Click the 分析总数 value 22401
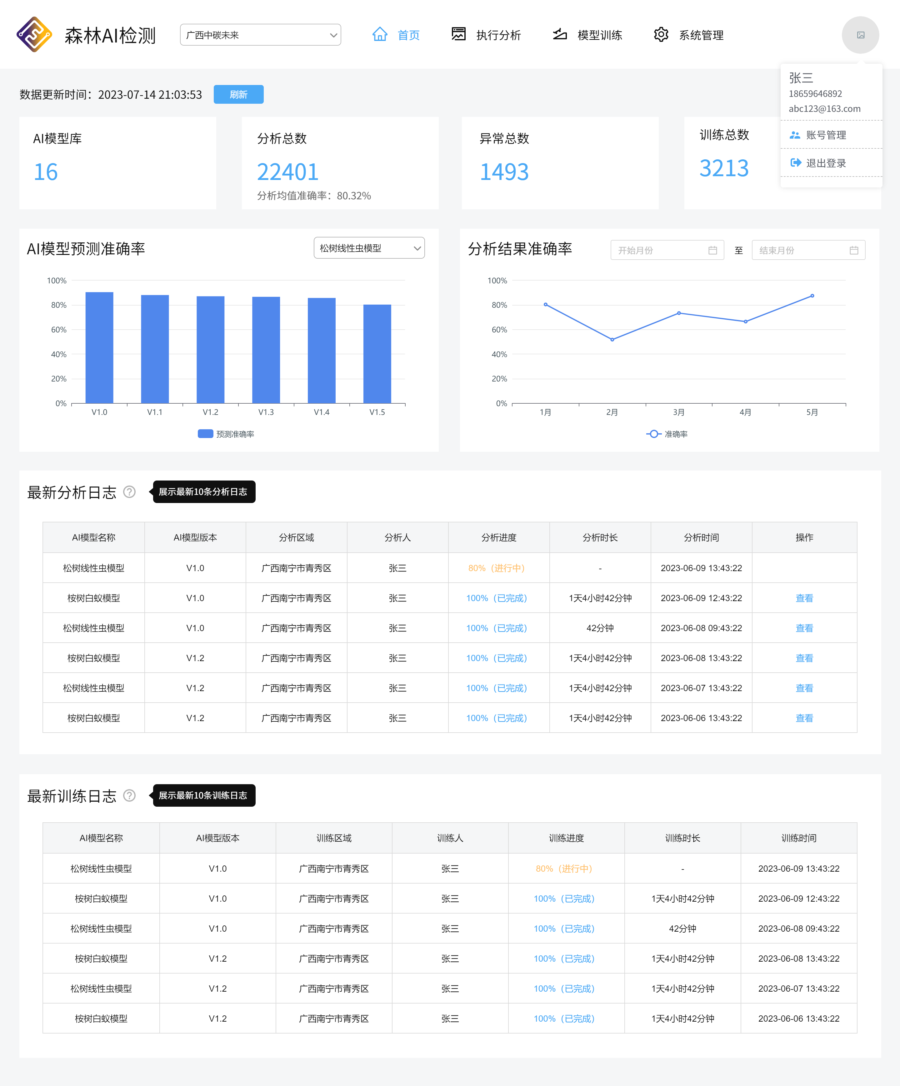 click(x=287, y=172)
